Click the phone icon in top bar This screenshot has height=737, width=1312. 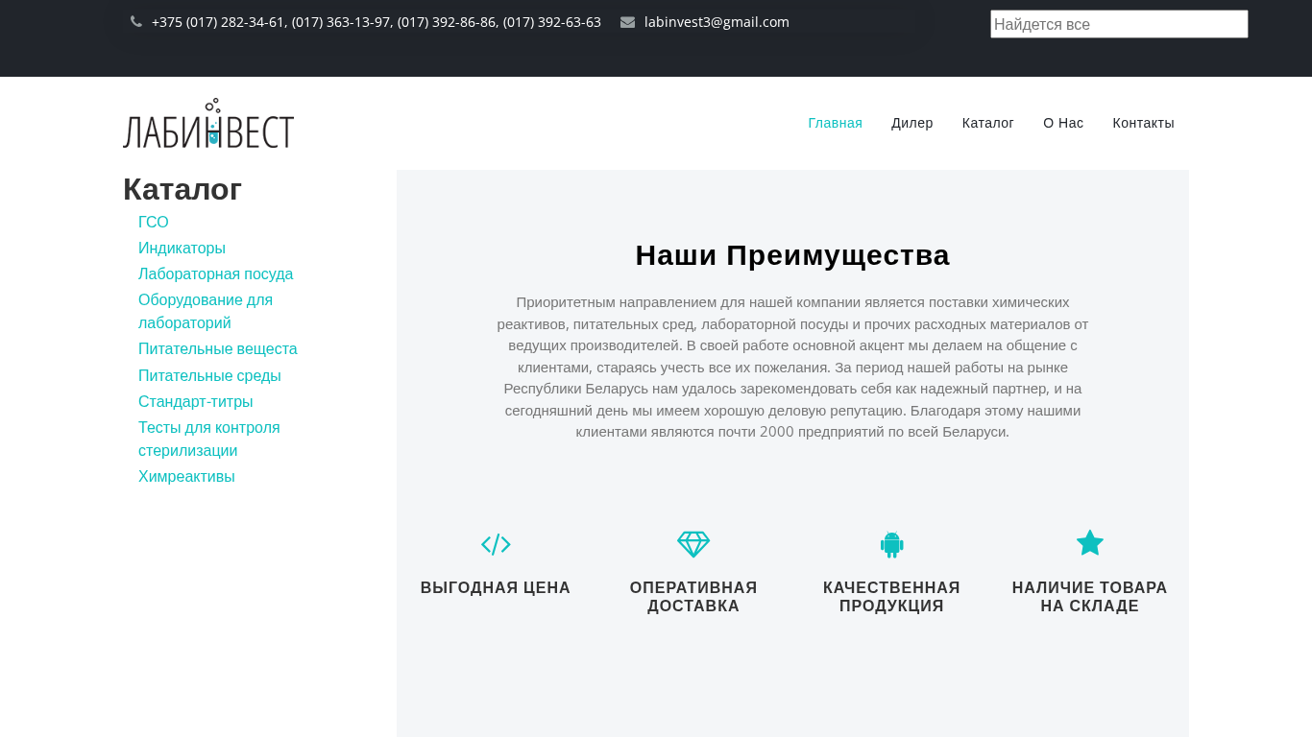pos(136,22)
